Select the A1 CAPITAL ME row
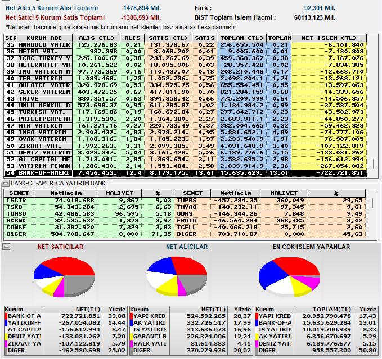This screenshot has height=359, width=382. tap(185, 160)
